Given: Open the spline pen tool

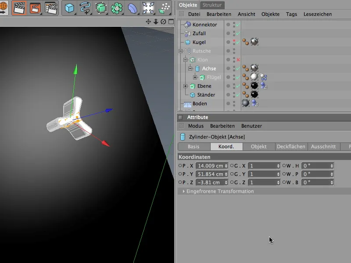Looking at the screenshot, I should 85,8.
